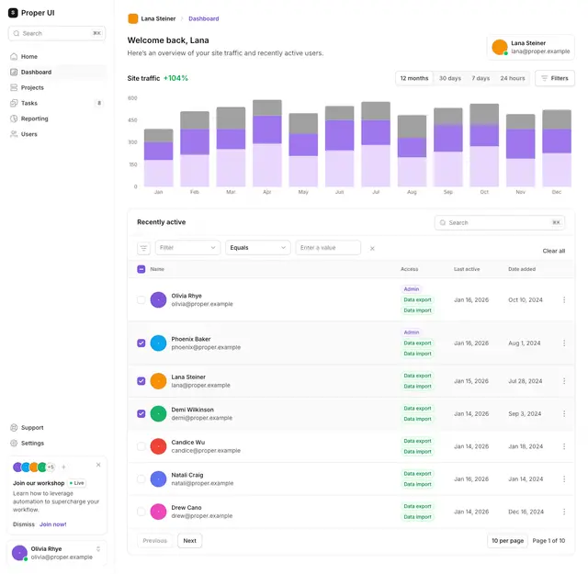Open Lana Steiner row options menu
588x574 pixels.
pos(564,381)
